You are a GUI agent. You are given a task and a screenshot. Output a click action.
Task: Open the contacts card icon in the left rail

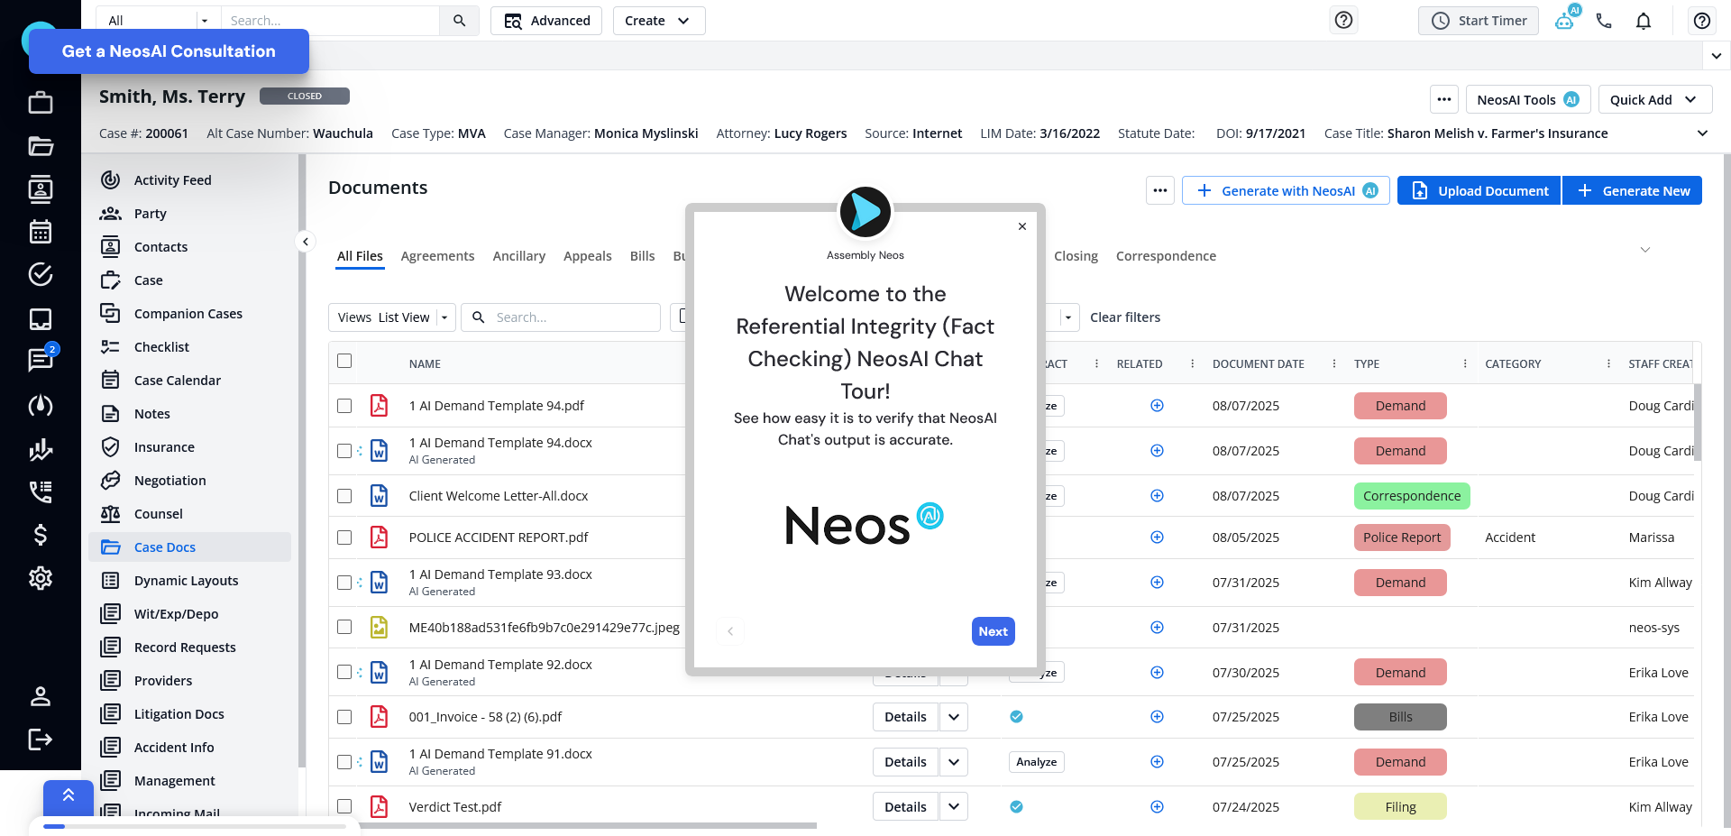41,188
